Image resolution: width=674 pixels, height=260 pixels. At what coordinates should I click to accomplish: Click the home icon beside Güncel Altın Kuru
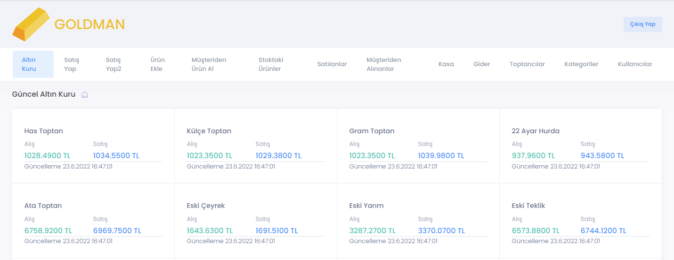(85, 95)
